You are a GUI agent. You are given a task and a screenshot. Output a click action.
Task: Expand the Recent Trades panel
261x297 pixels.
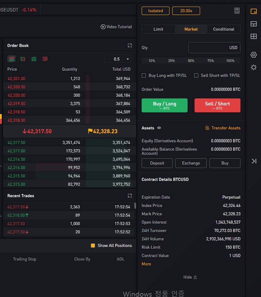click(x=130, y=196)
